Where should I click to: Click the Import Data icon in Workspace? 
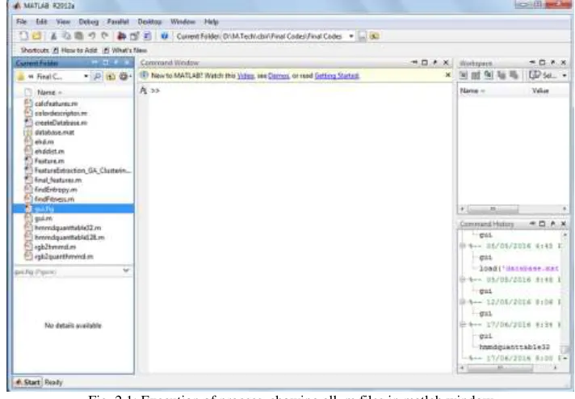489,75
